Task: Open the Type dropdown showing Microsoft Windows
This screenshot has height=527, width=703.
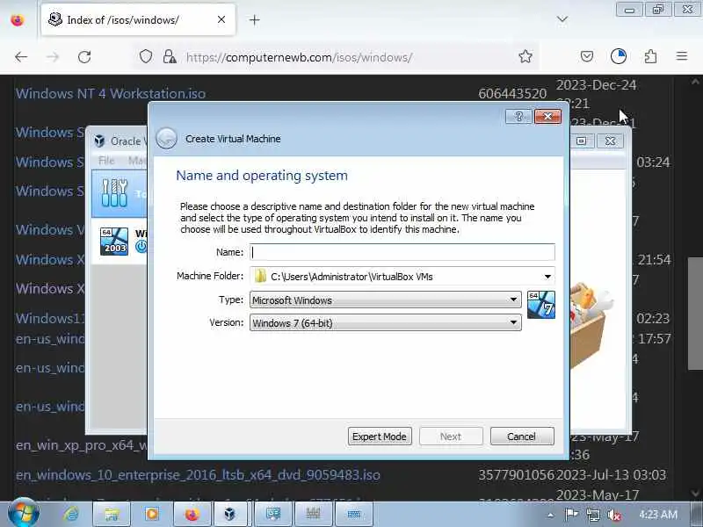Action: [386, 300]
